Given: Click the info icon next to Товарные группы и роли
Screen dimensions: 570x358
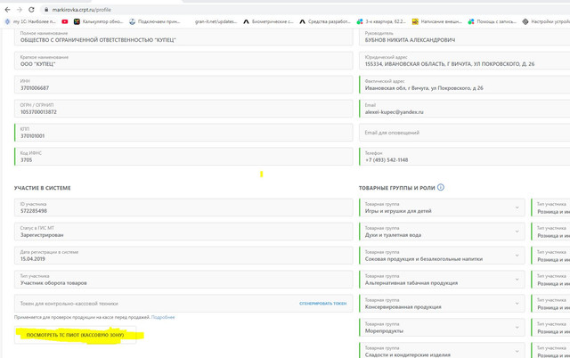Looking at the screenshot, I should [x=441, y=188].
